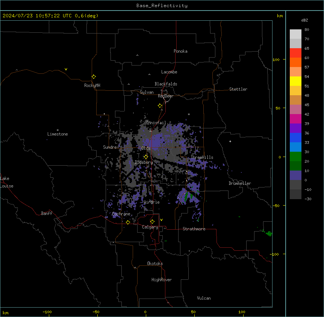The height and width of the screenshot is (317, 324).
Task: Click the Innisfail city label
Action: 156,123
